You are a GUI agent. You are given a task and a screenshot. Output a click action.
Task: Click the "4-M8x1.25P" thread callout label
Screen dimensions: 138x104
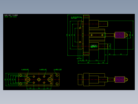click(58, 69)
